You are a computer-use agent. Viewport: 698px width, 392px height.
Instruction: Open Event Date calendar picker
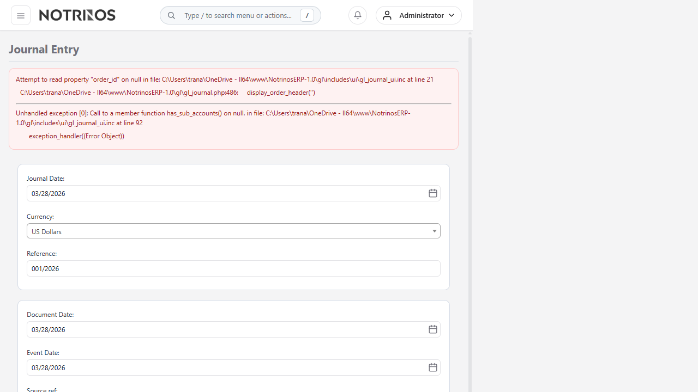[x=432, y=367]
